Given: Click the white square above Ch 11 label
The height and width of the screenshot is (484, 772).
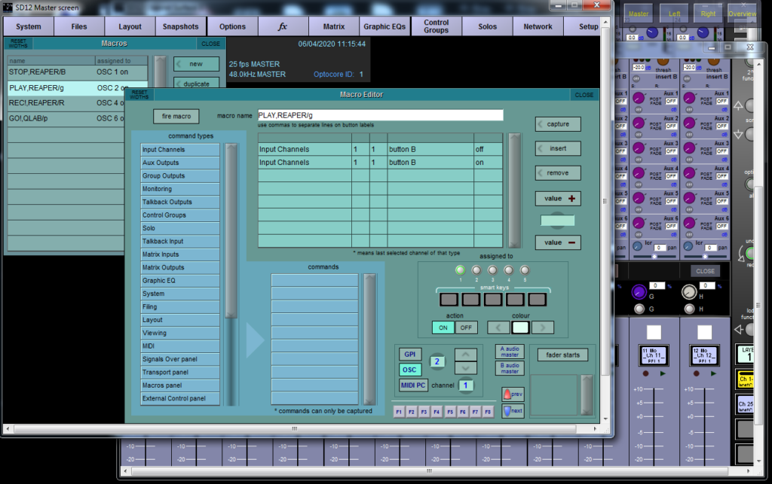Looking at the screenshot, I should pos(654,333).
